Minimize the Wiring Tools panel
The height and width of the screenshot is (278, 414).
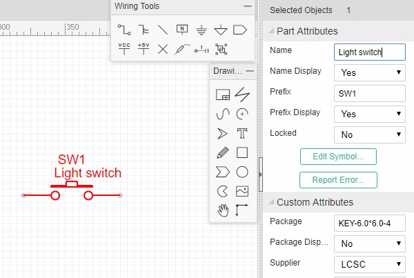pos(247,6)
